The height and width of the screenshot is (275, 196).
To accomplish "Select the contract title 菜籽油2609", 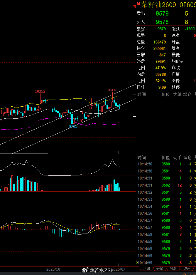I will [x=158, y=5].
